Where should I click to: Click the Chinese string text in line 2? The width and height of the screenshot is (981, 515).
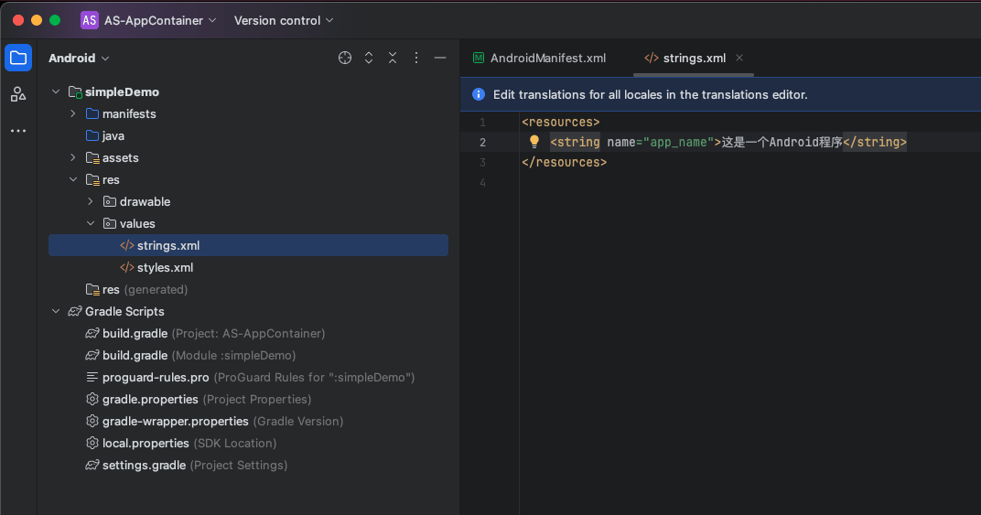[782, 142]
